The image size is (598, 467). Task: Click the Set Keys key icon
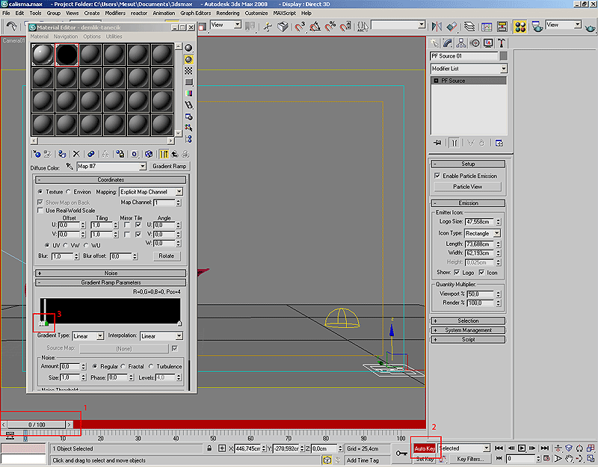[401, 453]
